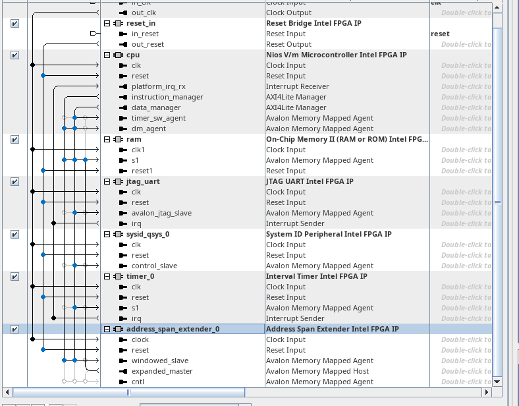This screenshot has height=406, width=519.
Task: Click the sysid_qsys_0 component chip icon
Action: (x=118, y=235)
